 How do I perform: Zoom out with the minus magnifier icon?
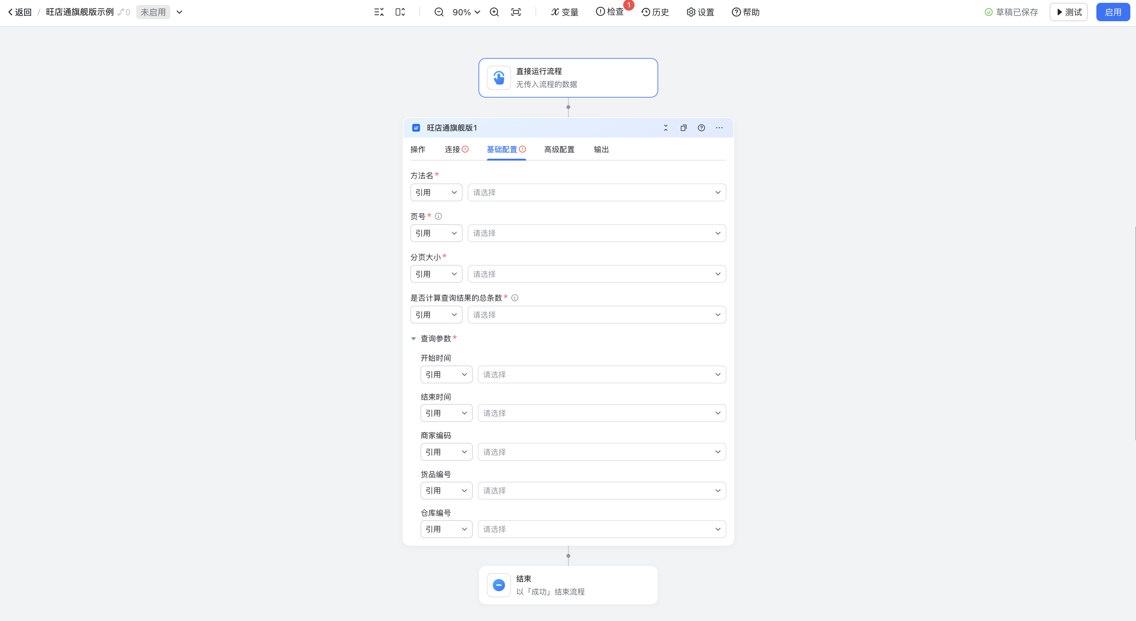click(x=439, y=12)
